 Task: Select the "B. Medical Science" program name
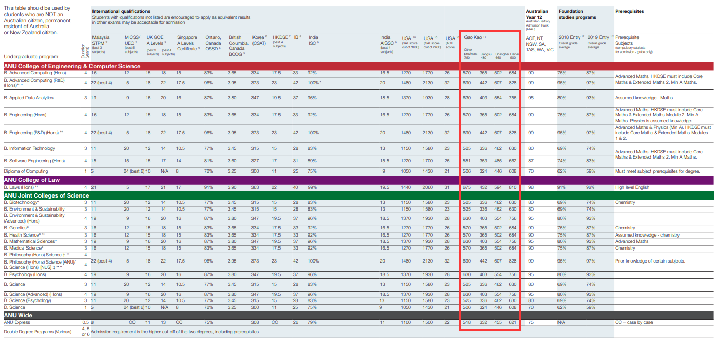(x=23, y=248)
